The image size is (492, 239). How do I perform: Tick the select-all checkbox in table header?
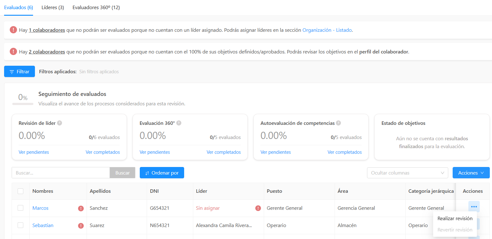(x=20, y=191)
